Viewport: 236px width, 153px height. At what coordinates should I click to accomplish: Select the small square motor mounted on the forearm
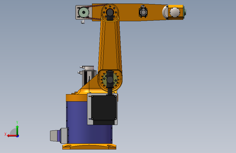143,12
